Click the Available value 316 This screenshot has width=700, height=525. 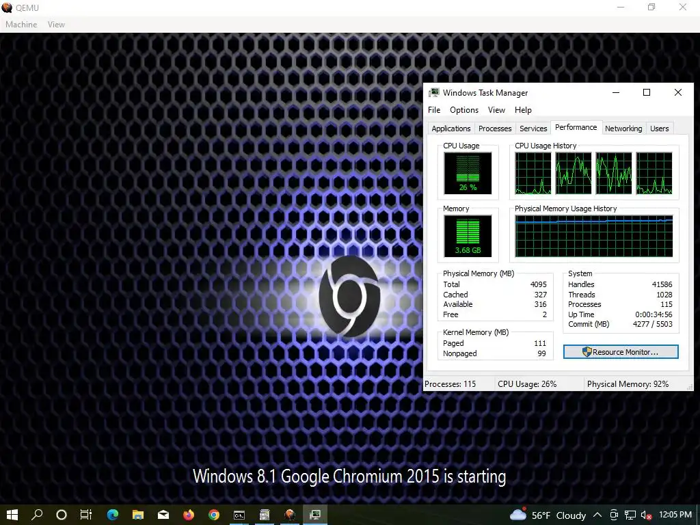point(540,304)
